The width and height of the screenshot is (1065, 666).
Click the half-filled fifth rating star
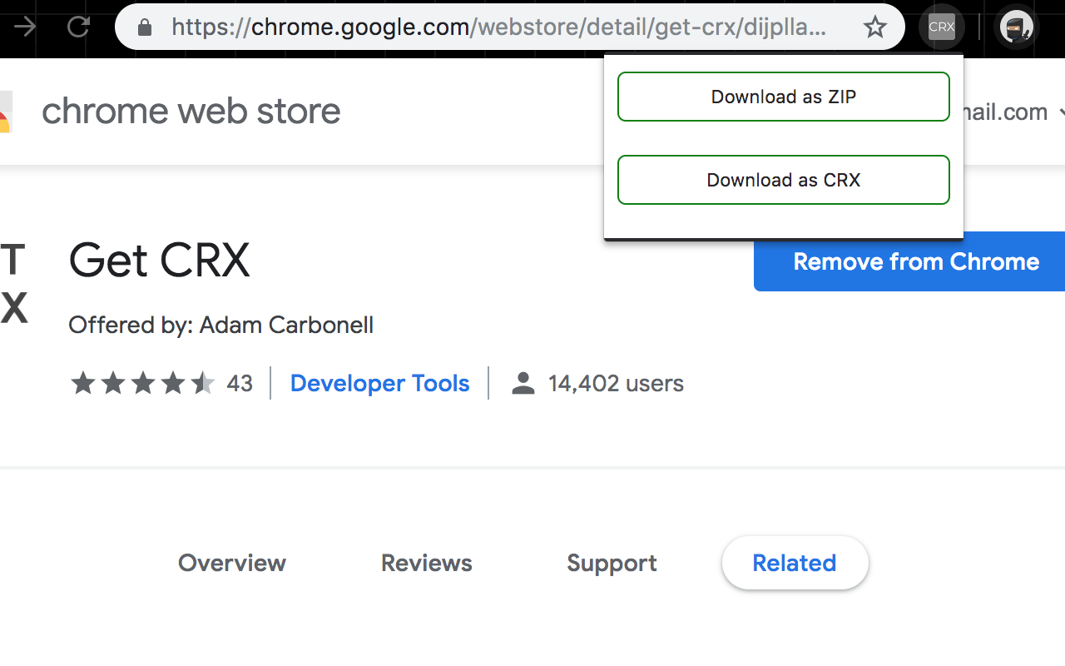(203, 383)
